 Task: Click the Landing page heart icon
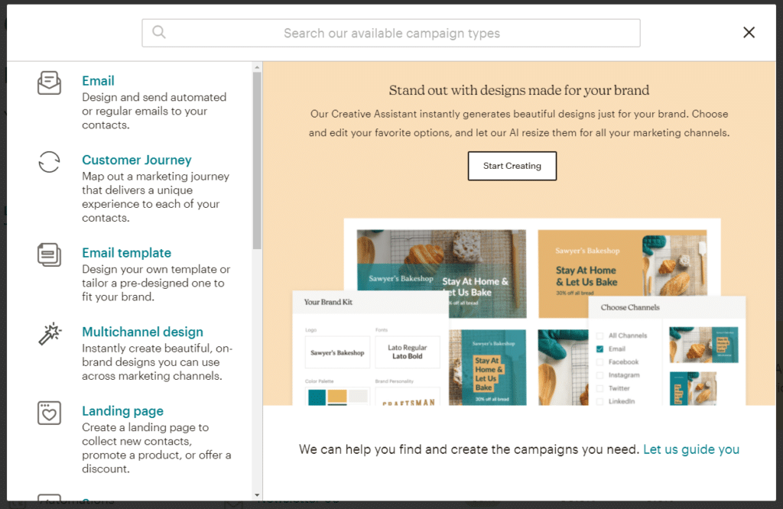[49, 413]
